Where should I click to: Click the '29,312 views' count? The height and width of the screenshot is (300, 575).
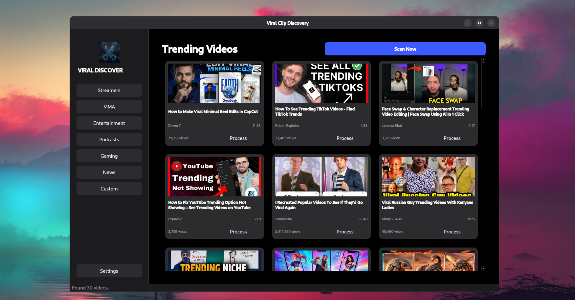click(x=178, y=138)
